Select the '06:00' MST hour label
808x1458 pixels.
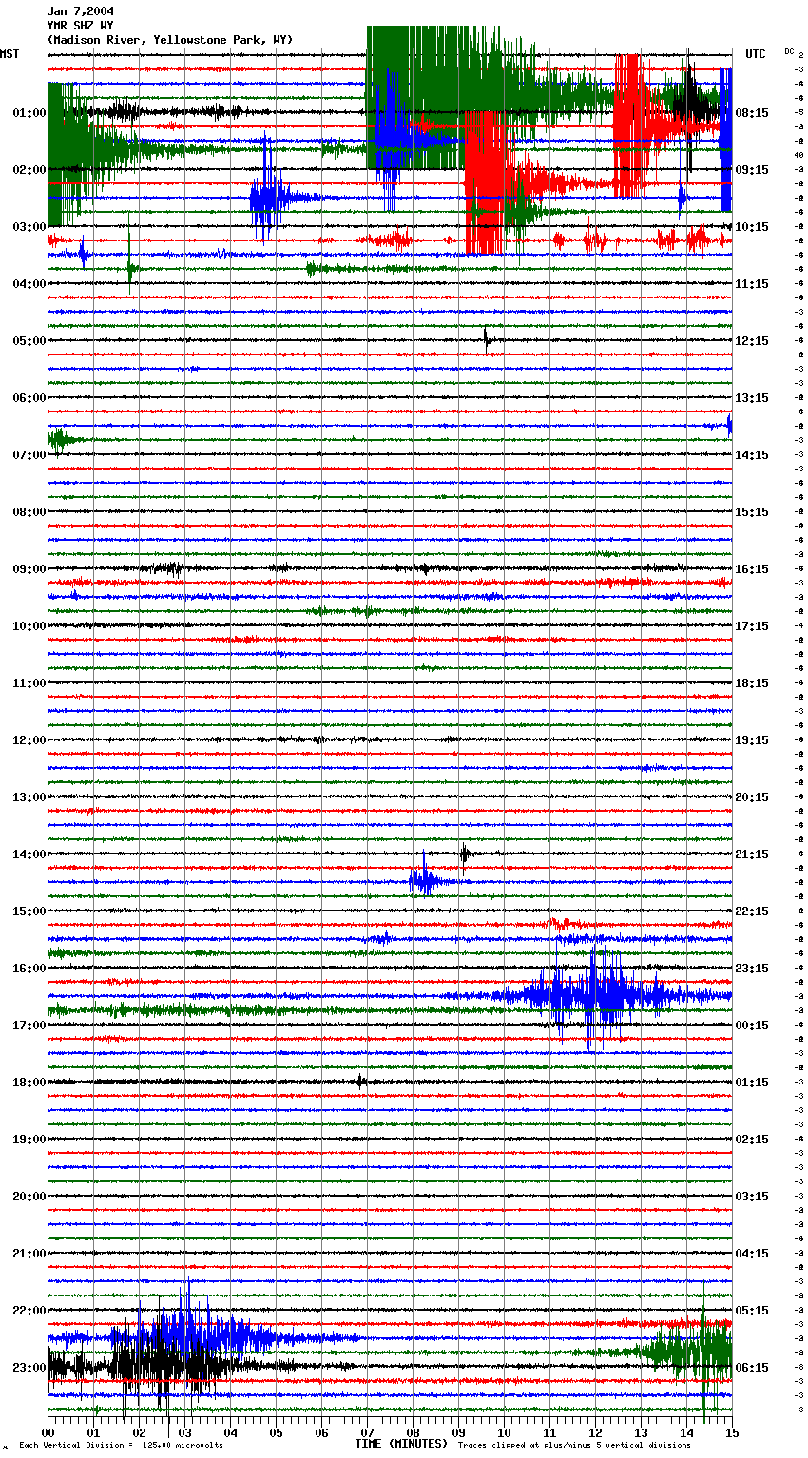[x=29, y=398]
